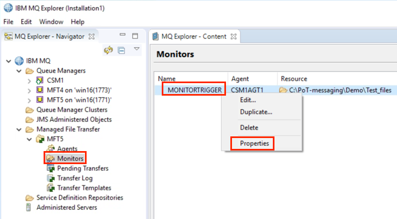This screenshot has width=397, height=219.
Task: Sort by the Agent column header
Action: pyautogui.click(x=253, y=79)
